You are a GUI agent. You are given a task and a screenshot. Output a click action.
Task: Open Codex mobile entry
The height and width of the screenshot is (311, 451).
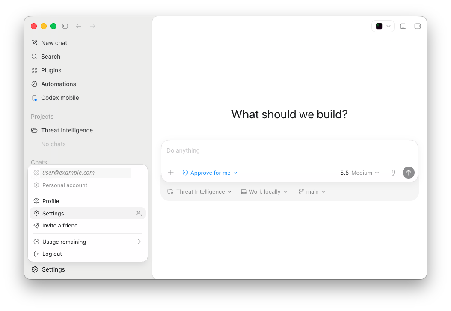tap(55, 98)
